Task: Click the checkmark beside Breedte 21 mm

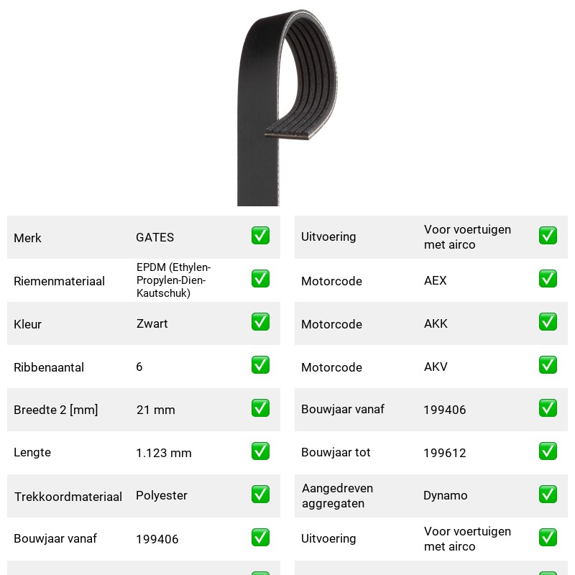Action: [x=260, y=408]
